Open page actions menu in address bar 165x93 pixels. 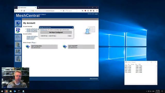61,11
